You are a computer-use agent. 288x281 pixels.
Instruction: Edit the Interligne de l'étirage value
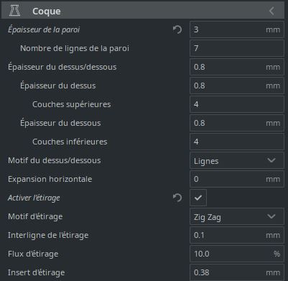[x=237, y=235]
